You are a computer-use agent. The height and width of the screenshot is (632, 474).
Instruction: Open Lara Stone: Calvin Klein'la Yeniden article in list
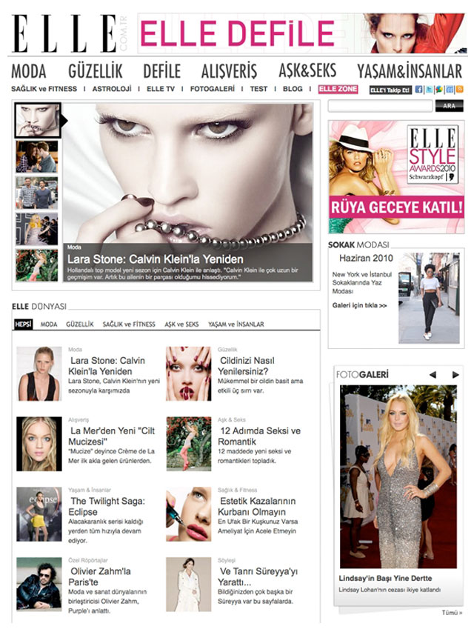107,366
